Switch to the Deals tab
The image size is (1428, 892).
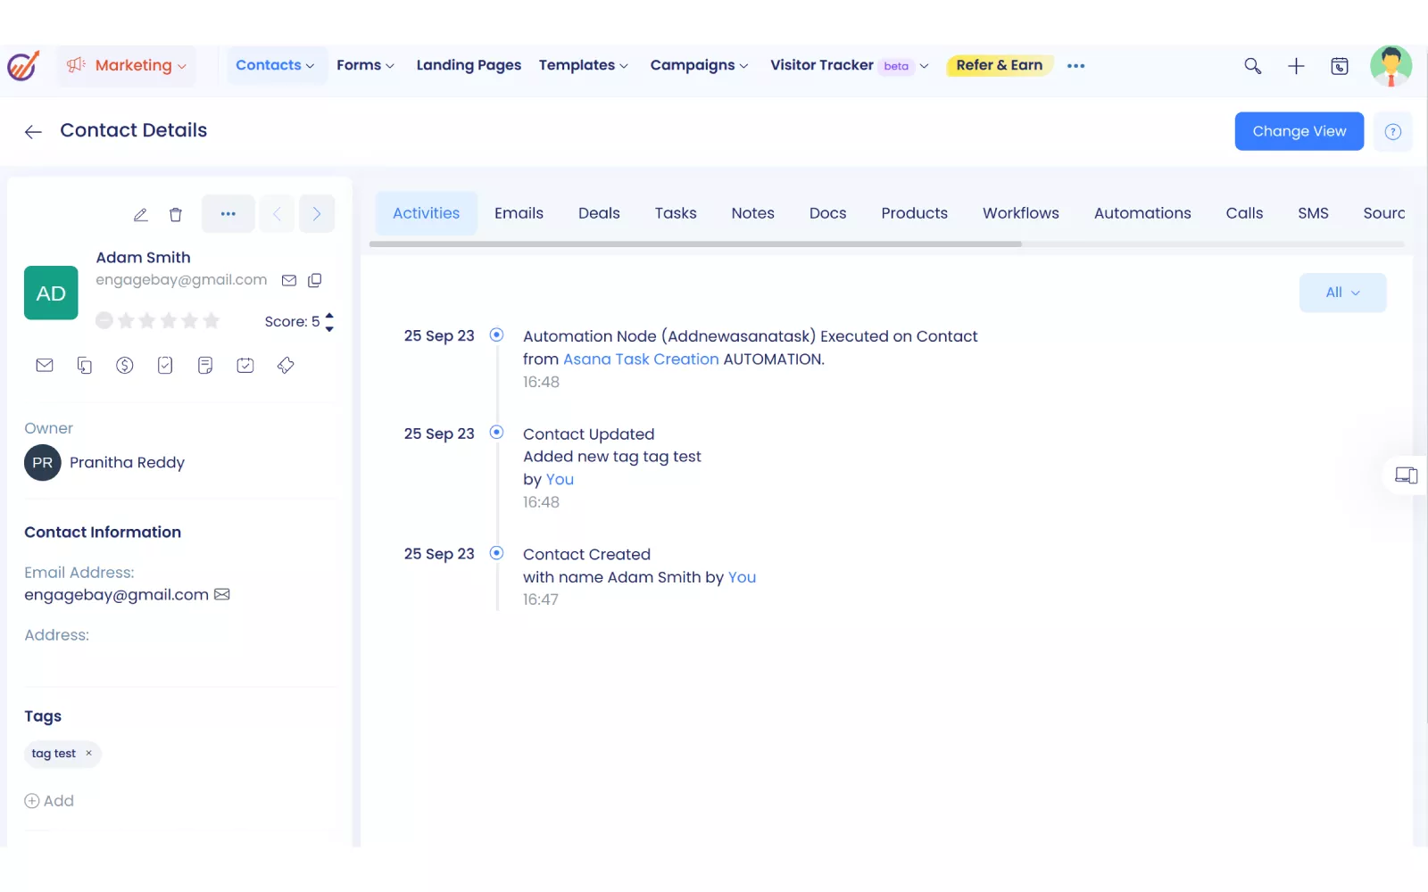[x=599, y=213]
